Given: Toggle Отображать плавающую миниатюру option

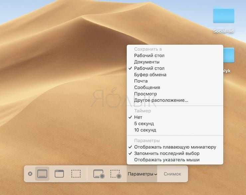Looking at the screenshot, I should point(175,147).
